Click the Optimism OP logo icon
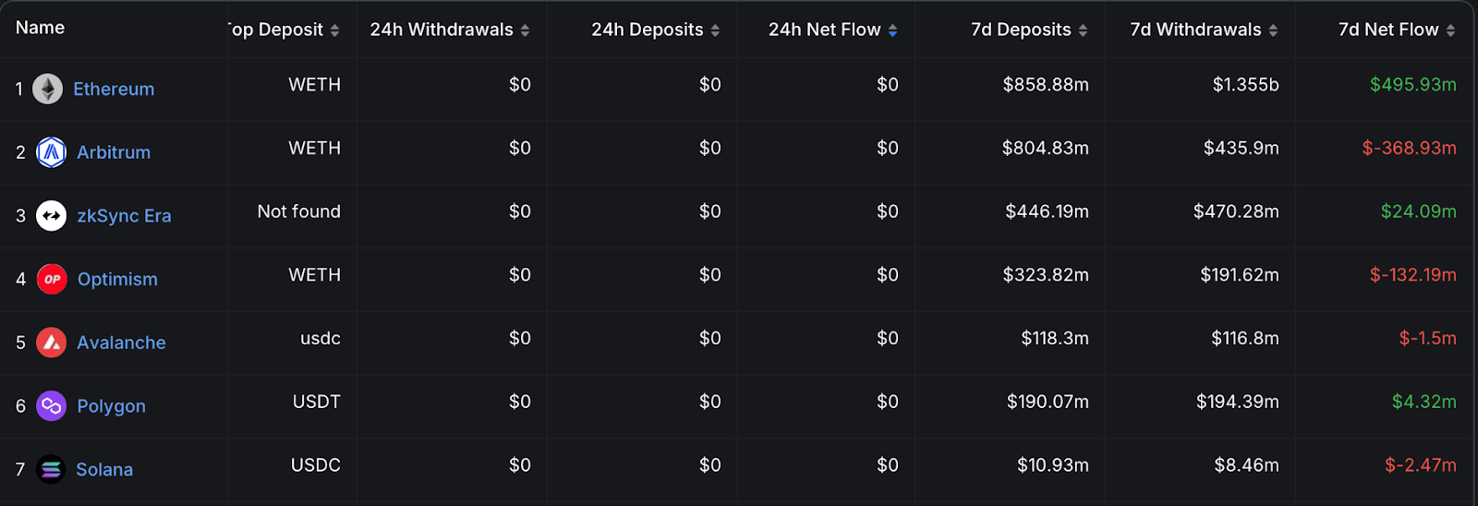 click(x=52, y=279)
